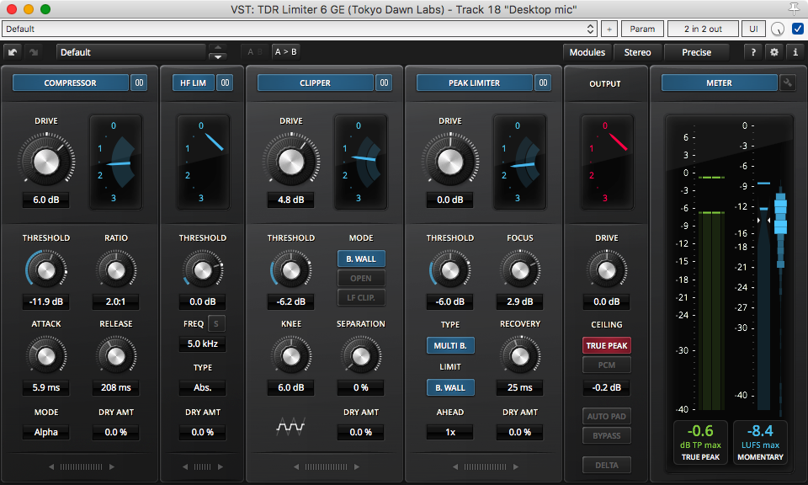Open the help question mark icon

pos(753,52)
